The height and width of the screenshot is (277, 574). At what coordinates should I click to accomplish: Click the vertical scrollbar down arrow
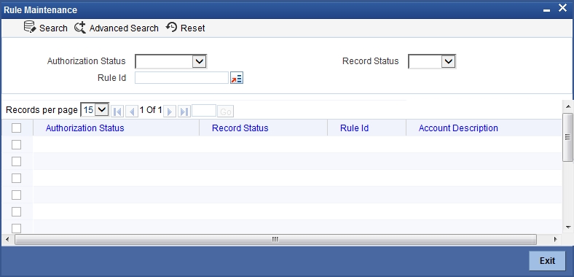click(x=567, y=227)
